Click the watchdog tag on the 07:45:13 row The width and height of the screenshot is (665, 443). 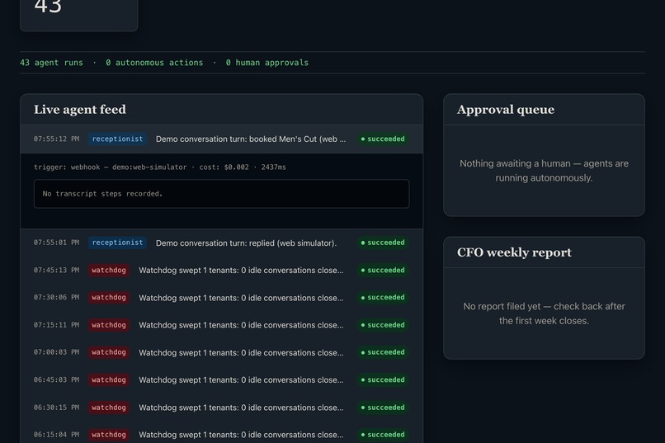(109, 270)
